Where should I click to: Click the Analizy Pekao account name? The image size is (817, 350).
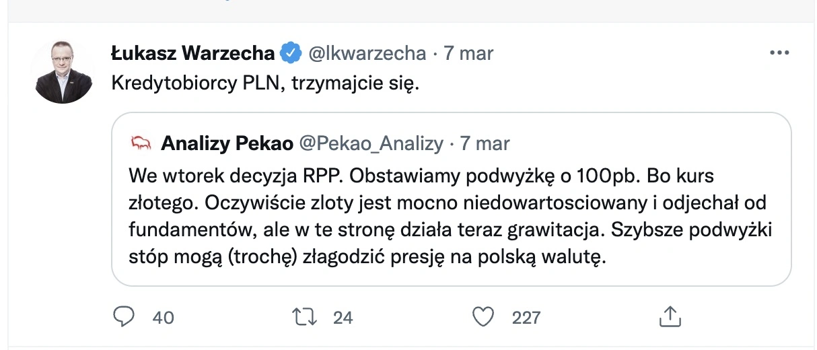(227, 143)
